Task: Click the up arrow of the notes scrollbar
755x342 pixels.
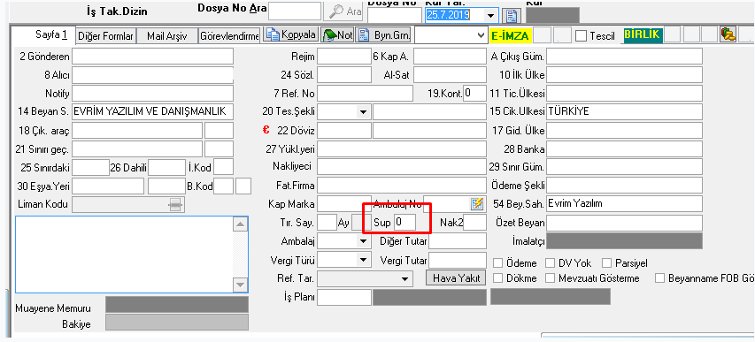Action: pyautogui.click(x=241, y=224)
